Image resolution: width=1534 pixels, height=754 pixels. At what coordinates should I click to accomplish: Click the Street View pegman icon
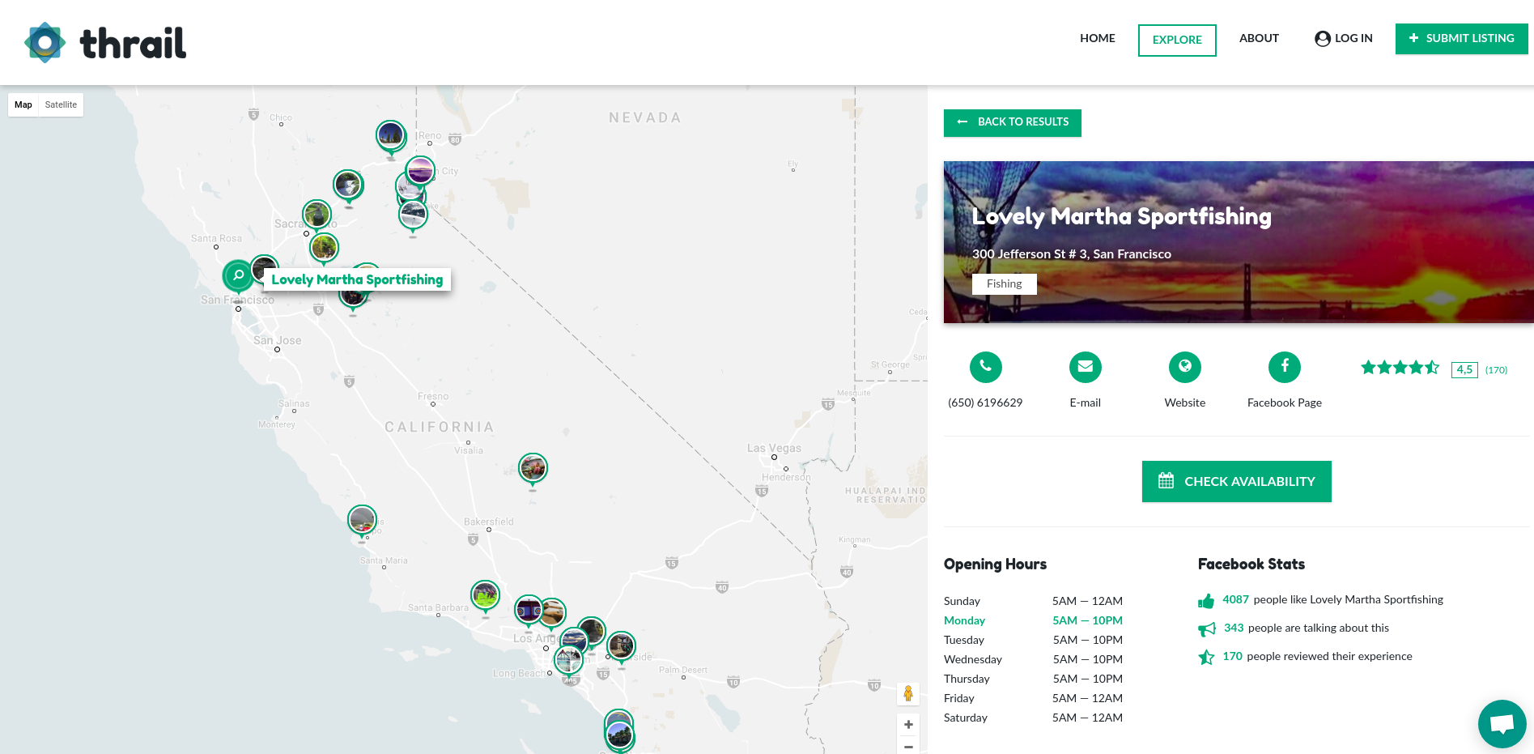click(908, 694)
